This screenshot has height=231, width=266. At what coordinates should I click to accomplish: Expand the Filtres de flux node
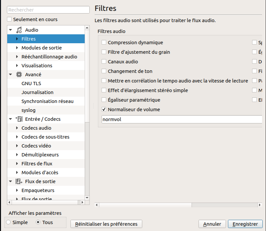(17, 164)
